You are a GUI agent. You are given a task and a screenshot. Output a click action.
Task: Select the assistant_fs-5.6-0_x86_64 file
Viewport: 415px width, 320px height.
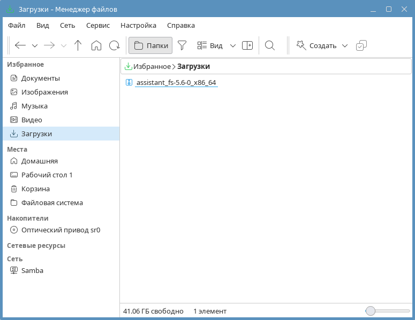[x=176, y=83]
